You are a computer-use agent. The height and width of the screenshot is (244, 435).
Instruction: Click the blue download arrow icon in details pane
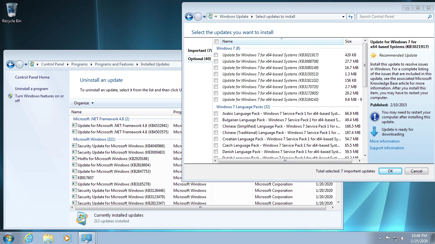(374, 132)
